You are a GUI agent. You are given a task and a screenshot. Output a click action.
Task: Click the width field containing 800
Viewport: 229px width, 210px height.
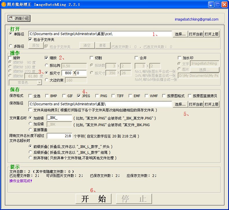(x=68, y=73)
